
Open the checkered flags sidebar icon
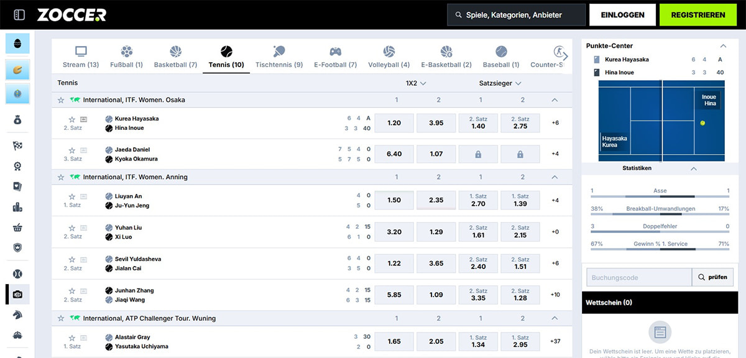17,145
